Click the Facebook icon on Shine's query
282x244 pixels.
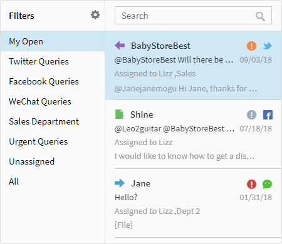point(268,114)
